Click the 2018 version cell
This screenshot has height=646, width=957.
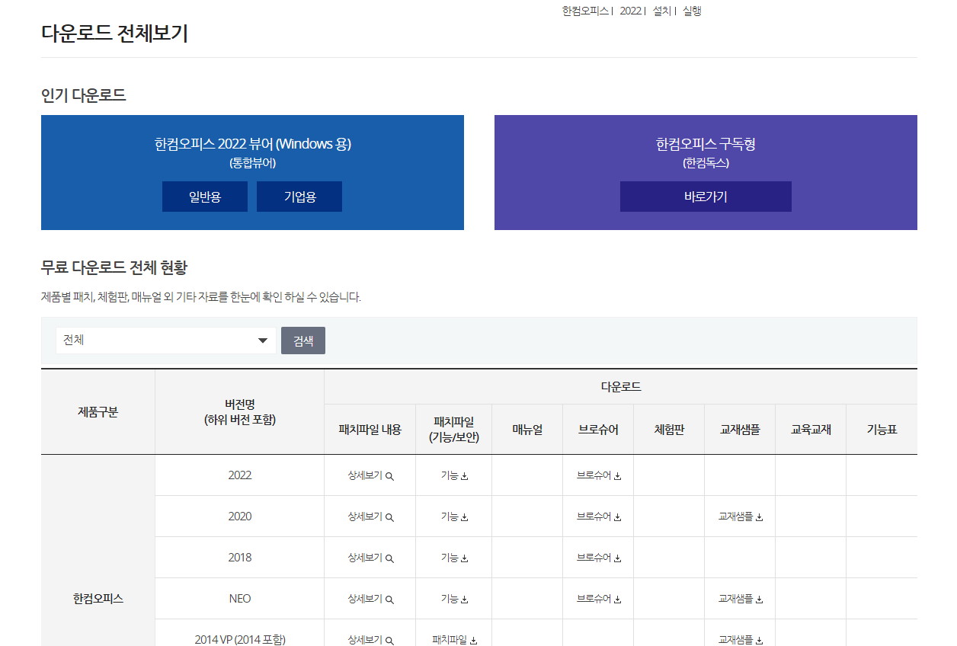(x=240, y=558)
